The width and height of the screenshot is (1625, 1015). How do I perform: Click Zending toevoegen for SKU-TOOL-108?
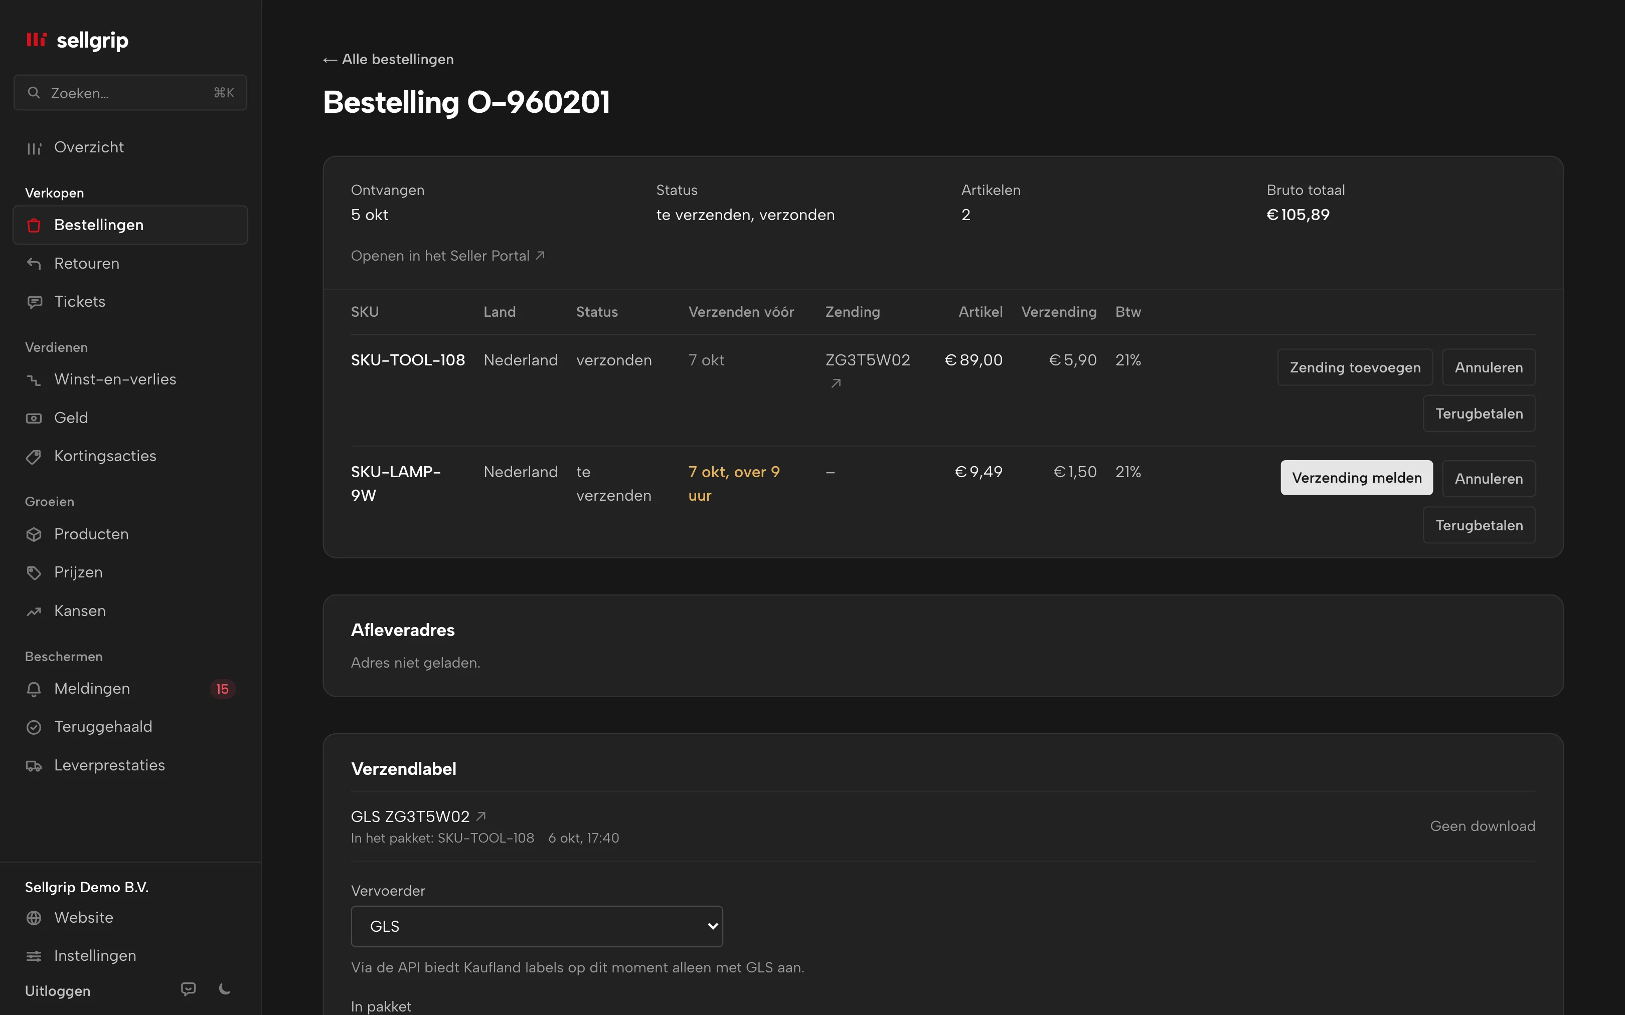[1354, 367]
